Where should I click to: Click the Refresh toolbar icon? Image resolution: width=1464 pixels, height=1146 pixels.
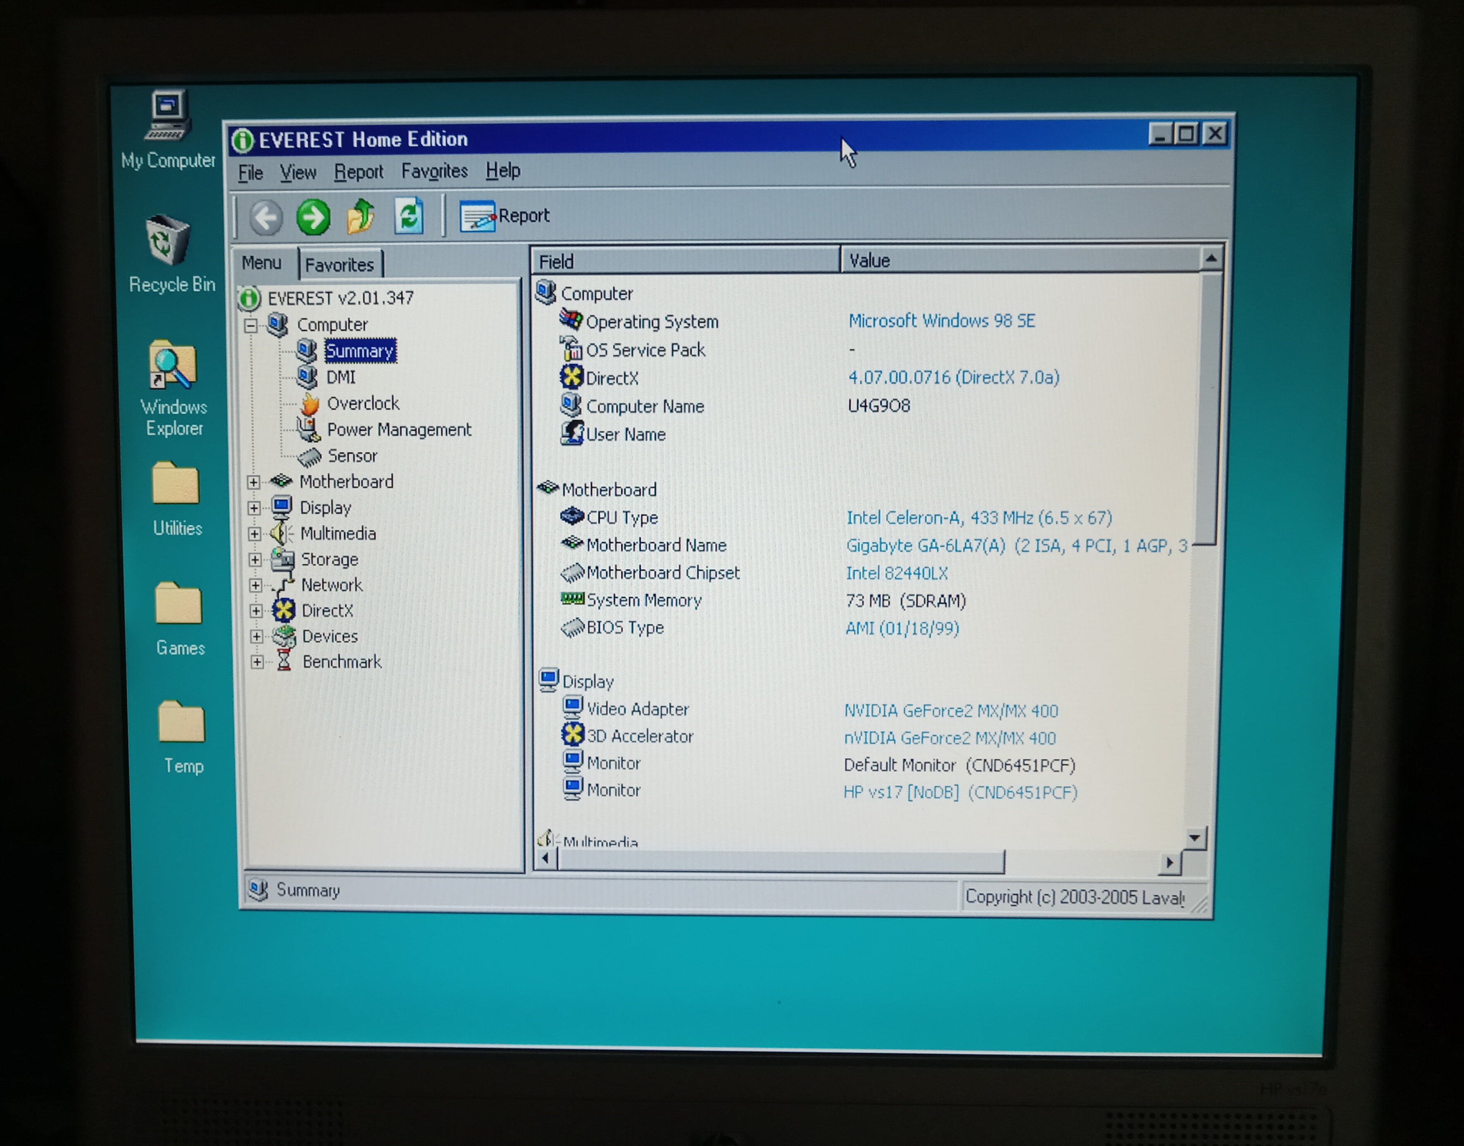point(408,216)
